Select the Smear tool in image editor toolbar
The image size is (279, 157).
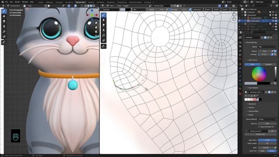pyautogui.click(x=103, y=25)
